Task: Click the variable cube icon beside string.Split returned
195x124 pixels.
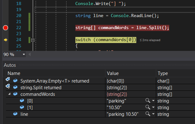Action: (x=15, y=87)
